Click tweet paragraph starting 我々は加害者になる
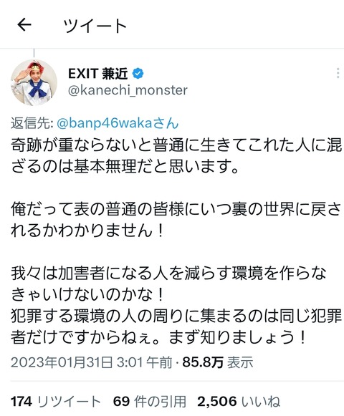 coord(168,284)
